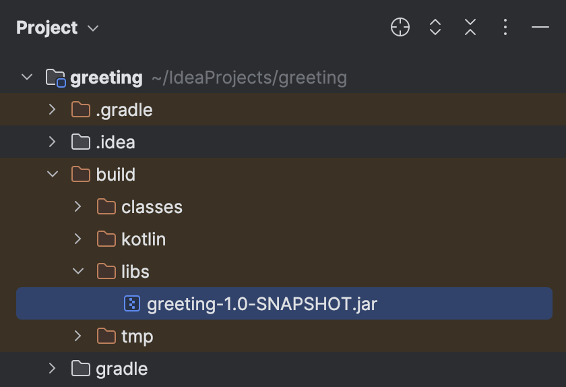
Task: Expand the .gradle folder
Action: (53, 110)
